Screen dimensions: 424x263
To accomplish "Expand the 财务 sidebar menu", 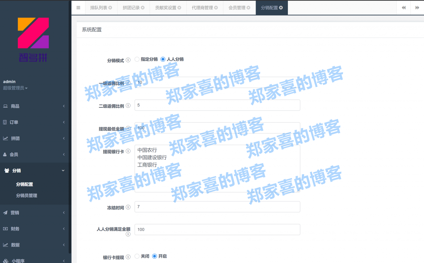I will tap(64, 229).
